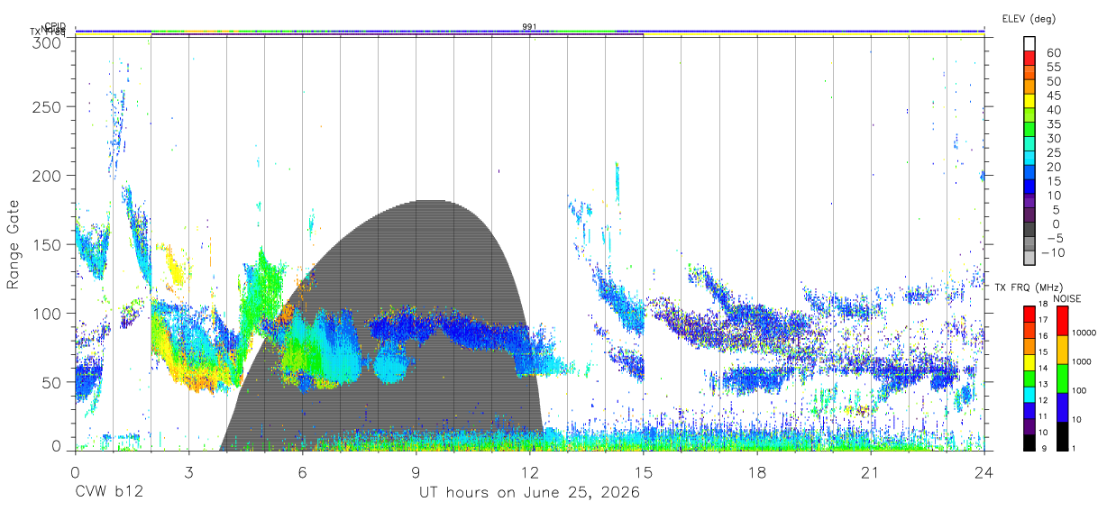The height and width of the screenshot is (511, 1107).
Task: Click the 'NOISE' legend title
Action: click(1069, 298)
